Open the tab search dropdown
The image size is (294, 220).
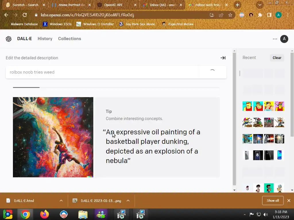[260, 5]
